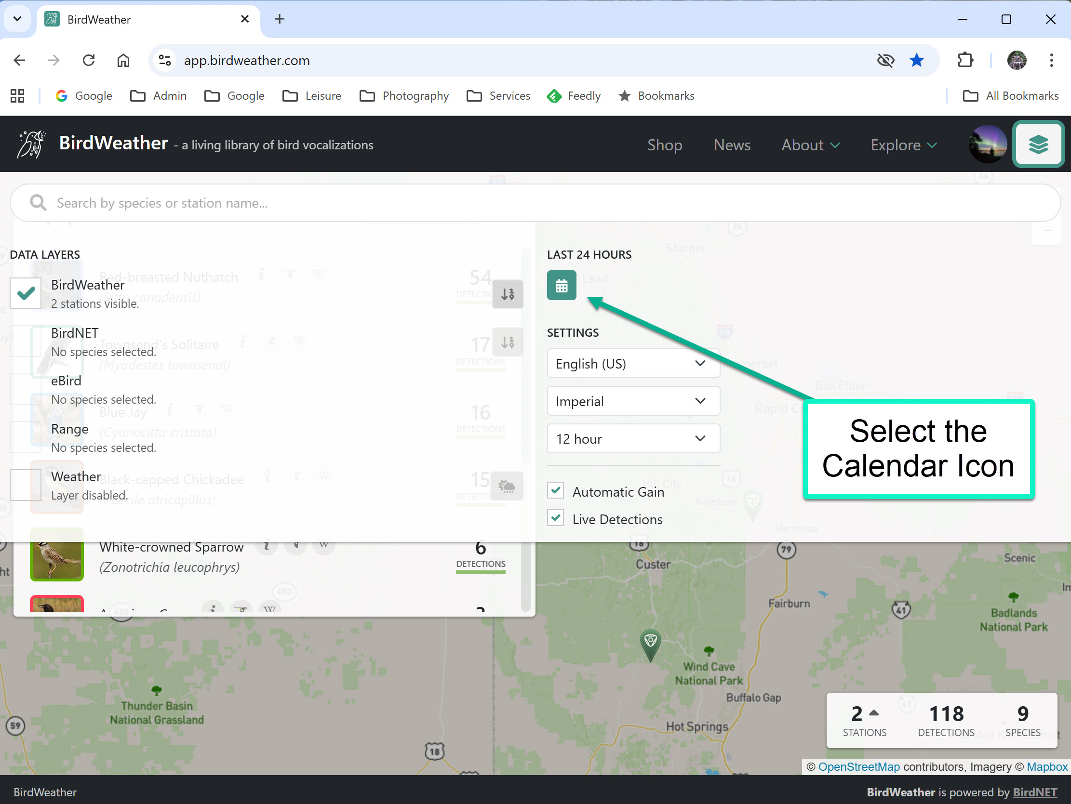
Task: Uncheck the BirdWeather data layer checkbox
Action: point(26,293)
